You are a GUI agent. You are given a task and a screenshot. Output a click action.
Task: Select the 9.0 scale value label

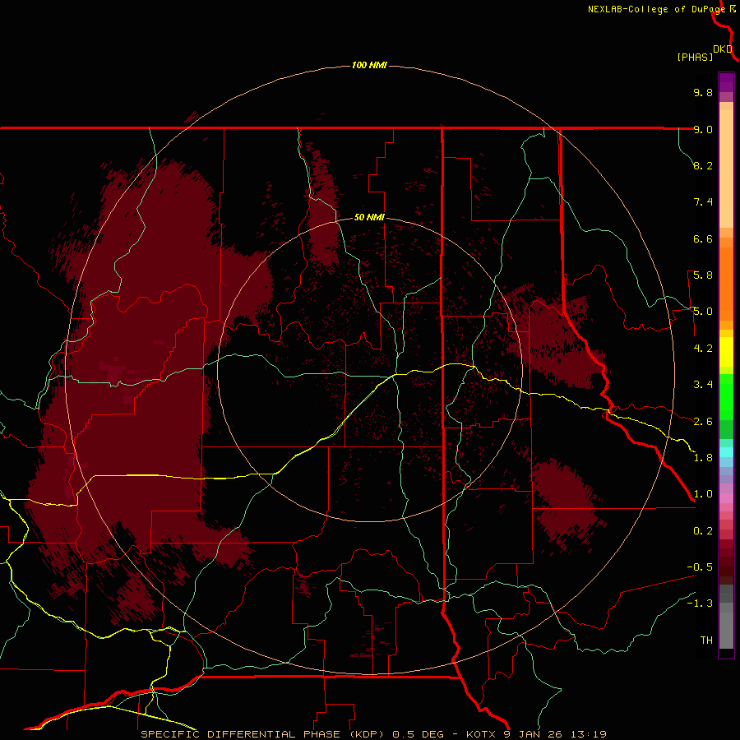703,129
